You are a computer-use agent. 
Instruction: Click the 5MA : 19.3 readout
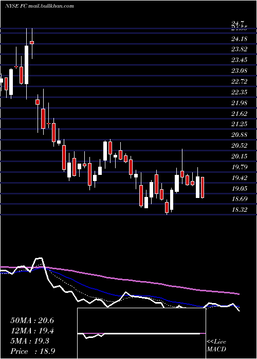pos(30,341)
